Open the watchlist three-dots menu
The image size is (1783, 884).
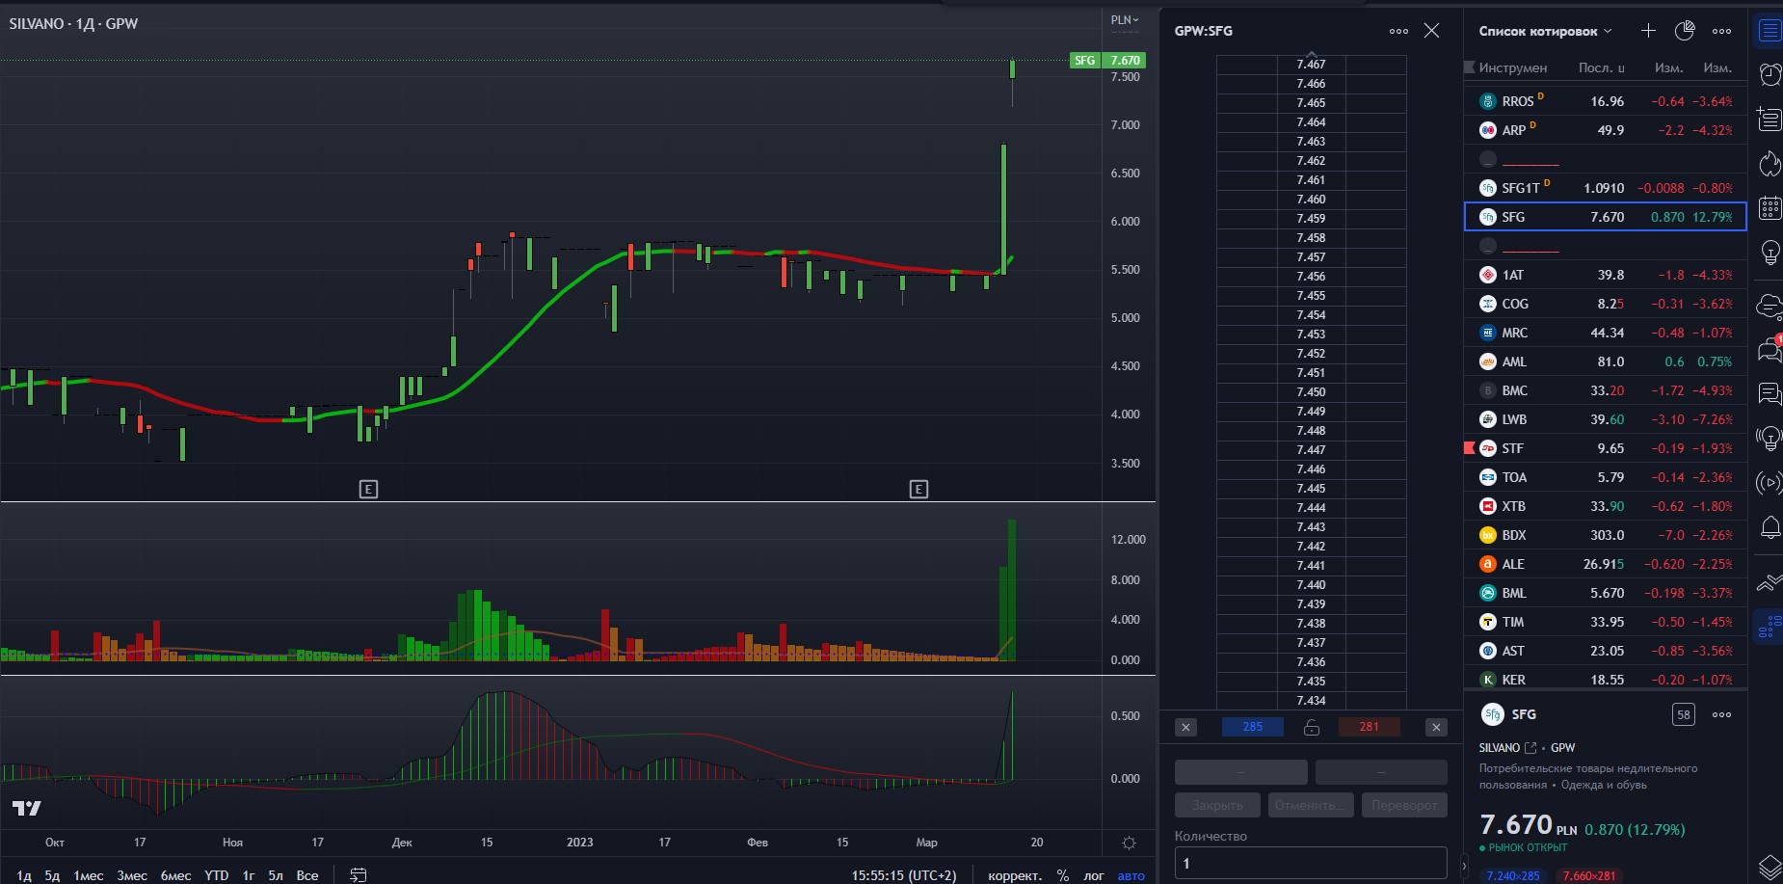[x=1721, y=31]
